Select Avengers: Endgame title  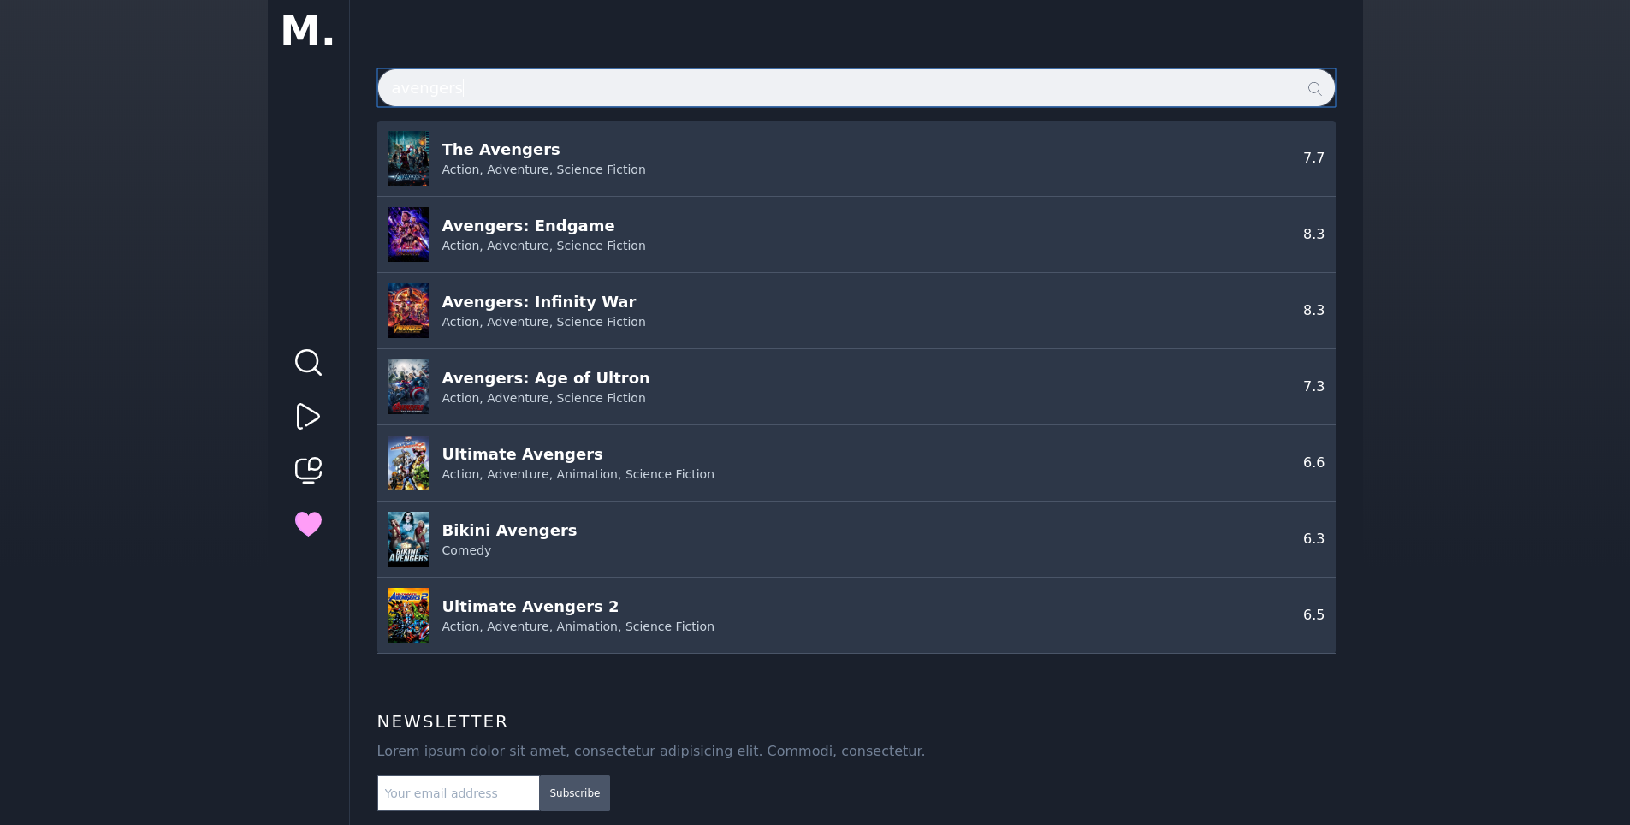click(x=528, y=226)
